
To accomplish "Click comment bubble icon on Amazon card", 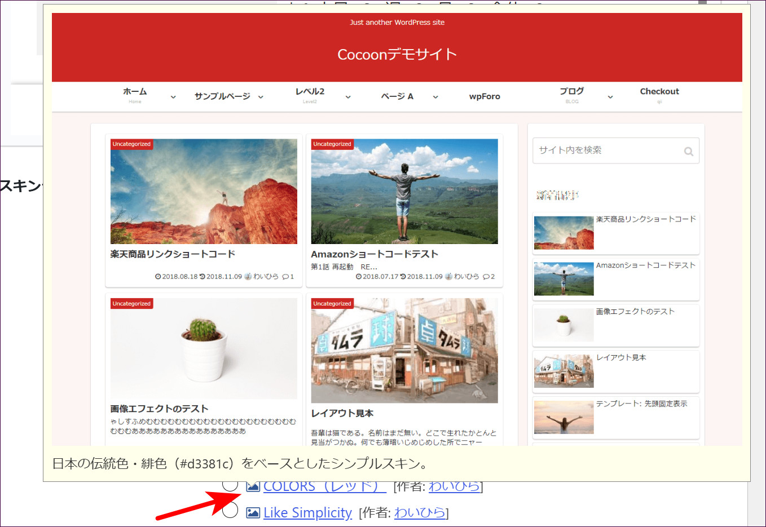I will coord(486,277).
